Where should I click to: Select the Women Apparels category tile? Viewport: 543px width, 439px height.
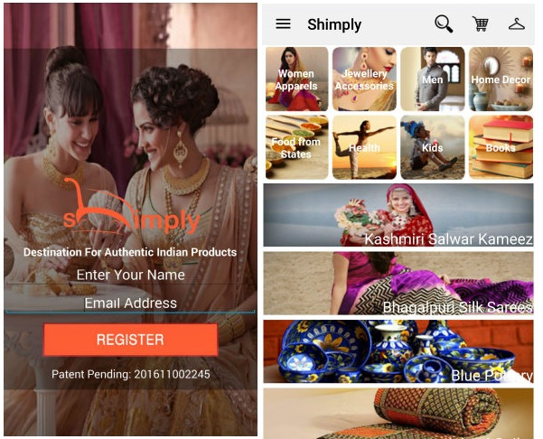pos(296,79)
